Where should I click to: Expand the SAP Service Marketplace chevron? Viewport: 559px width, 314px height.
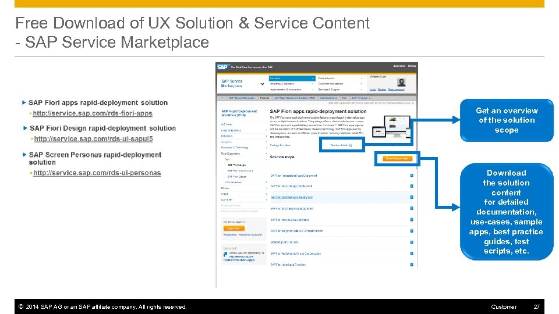coord(263,84)
